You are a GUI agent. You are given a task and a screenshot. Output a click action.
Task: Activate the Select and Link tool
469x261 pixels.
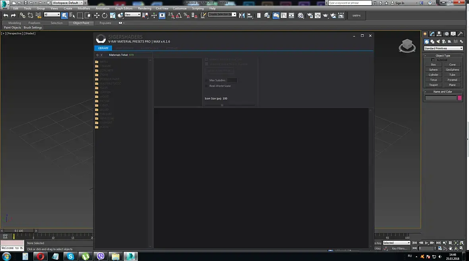[23, 15]
